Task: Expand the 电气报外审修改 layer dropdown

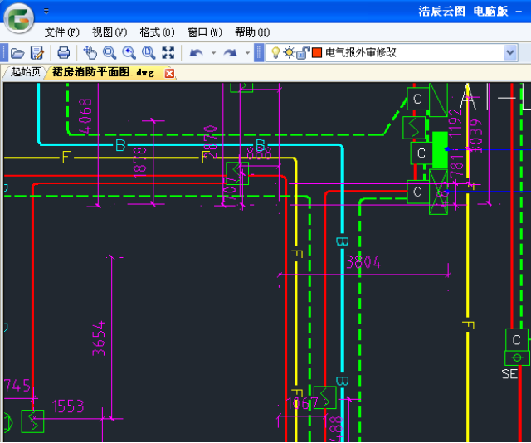Action: [x=510, y=52]
